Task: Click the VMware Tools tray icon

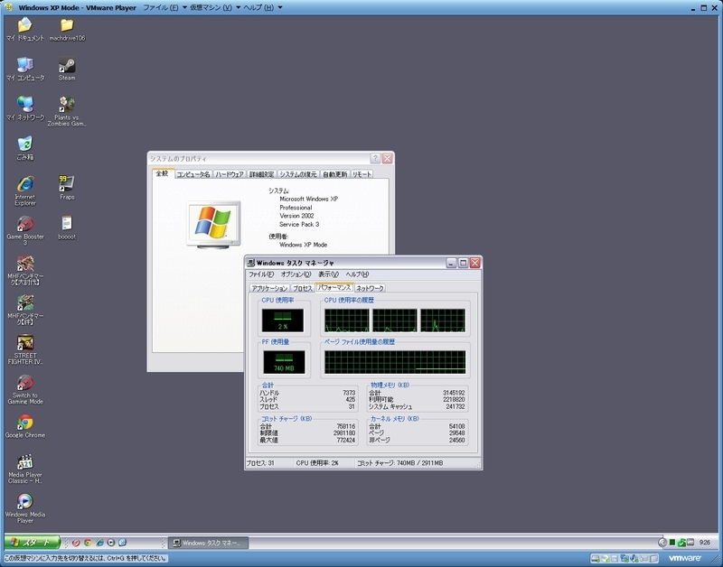Action: (x=690, y=542)
